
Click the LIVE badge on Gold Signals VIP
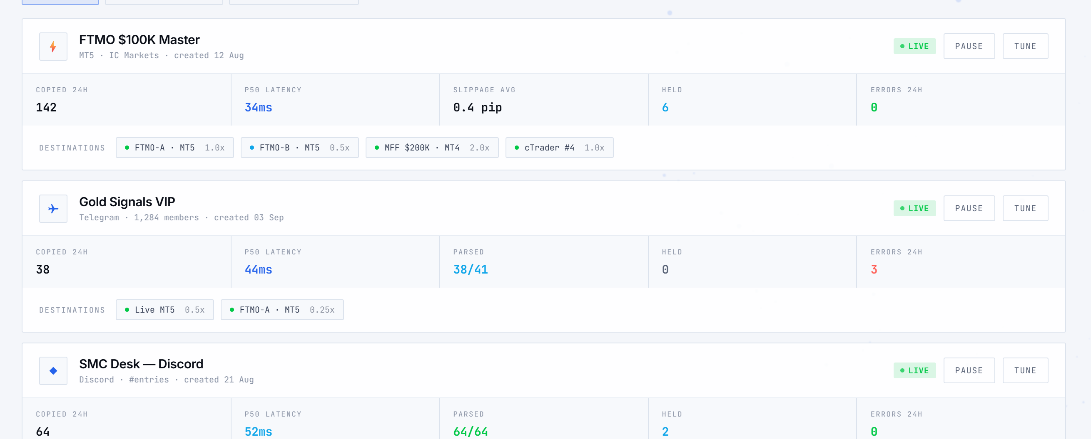(914, 208)
